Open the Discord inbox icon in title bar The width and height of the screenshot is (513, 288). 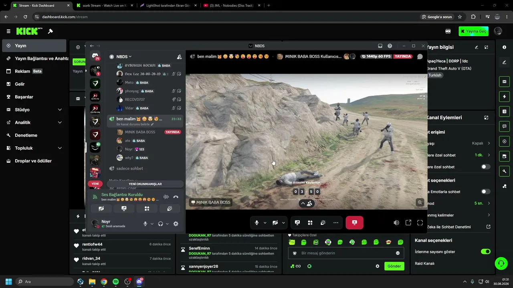tap(380, 46)
